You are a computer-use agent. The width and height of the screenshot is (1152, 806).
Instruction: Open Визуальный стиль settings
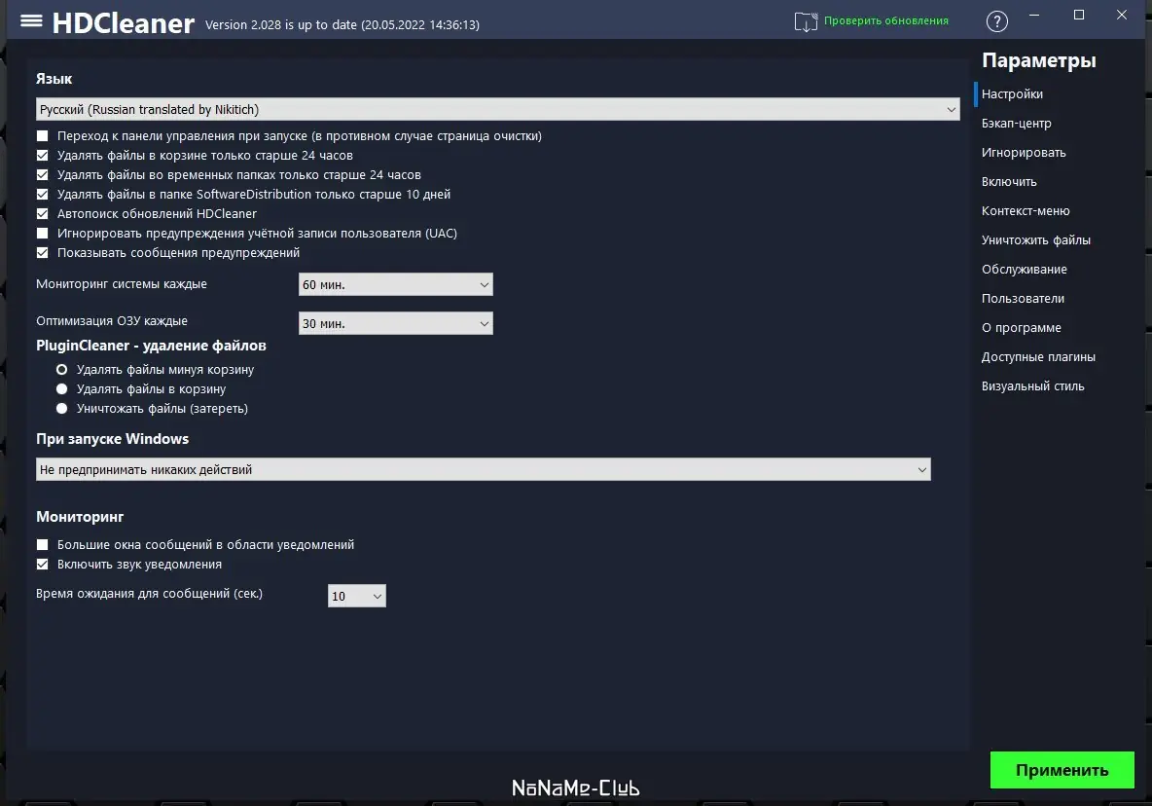coord(1032,386)
